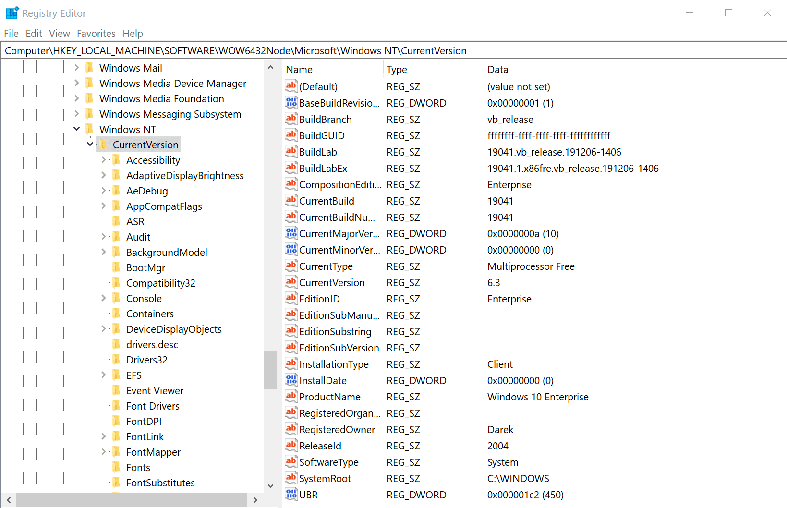The image size is (787, 508).
Task: Click the string icon beside EditionID
Action: [291, 298]
